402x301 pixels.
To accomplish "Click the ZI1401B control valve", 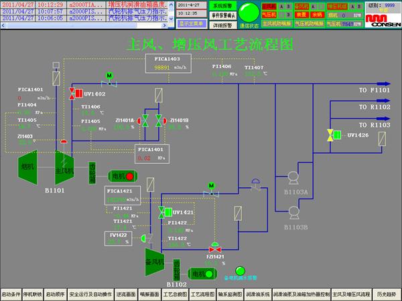I will click(159, 120).
